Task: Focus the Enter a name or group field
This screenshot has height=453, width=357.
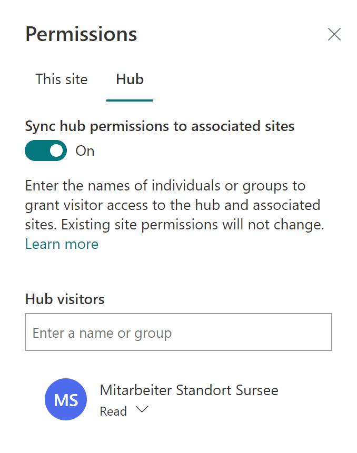Action: [x=178, y=332]
